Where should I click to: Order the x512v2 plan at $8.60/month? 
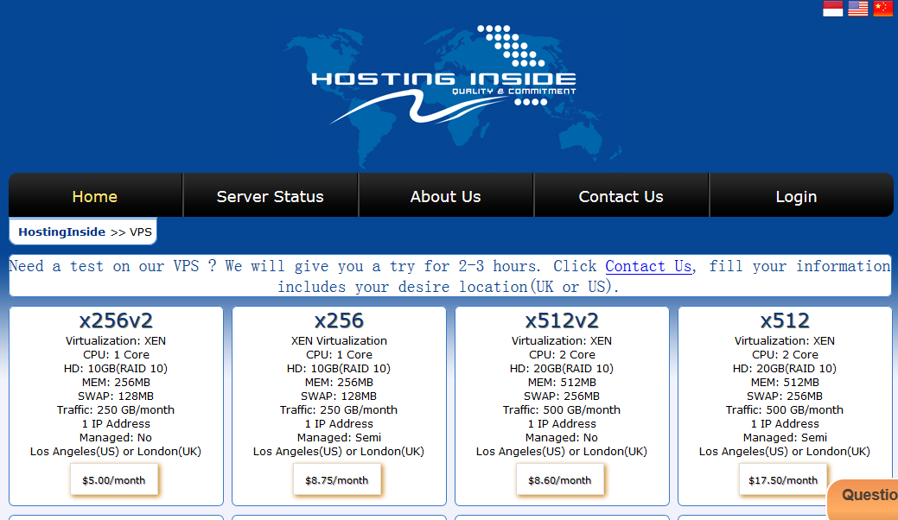559,480
